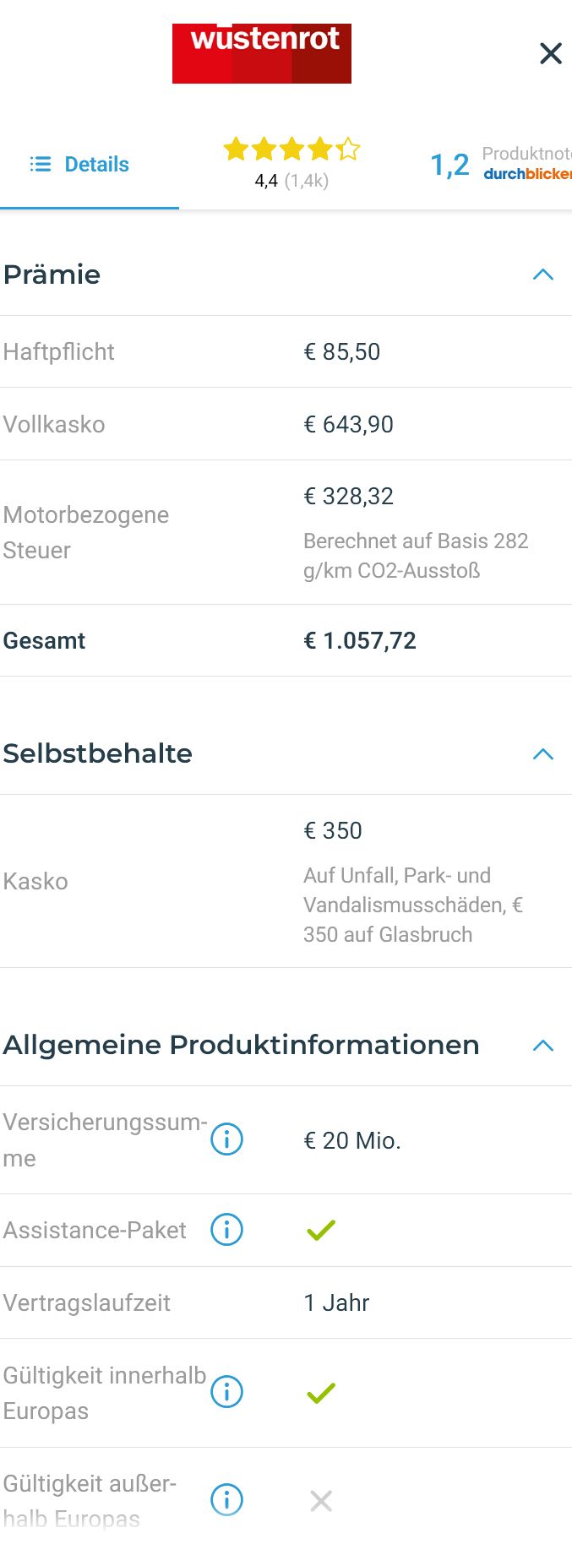572x1544 pixels.
Task: Collapse Allgemeine Produktinformationen section
Action: [543, 1046]
